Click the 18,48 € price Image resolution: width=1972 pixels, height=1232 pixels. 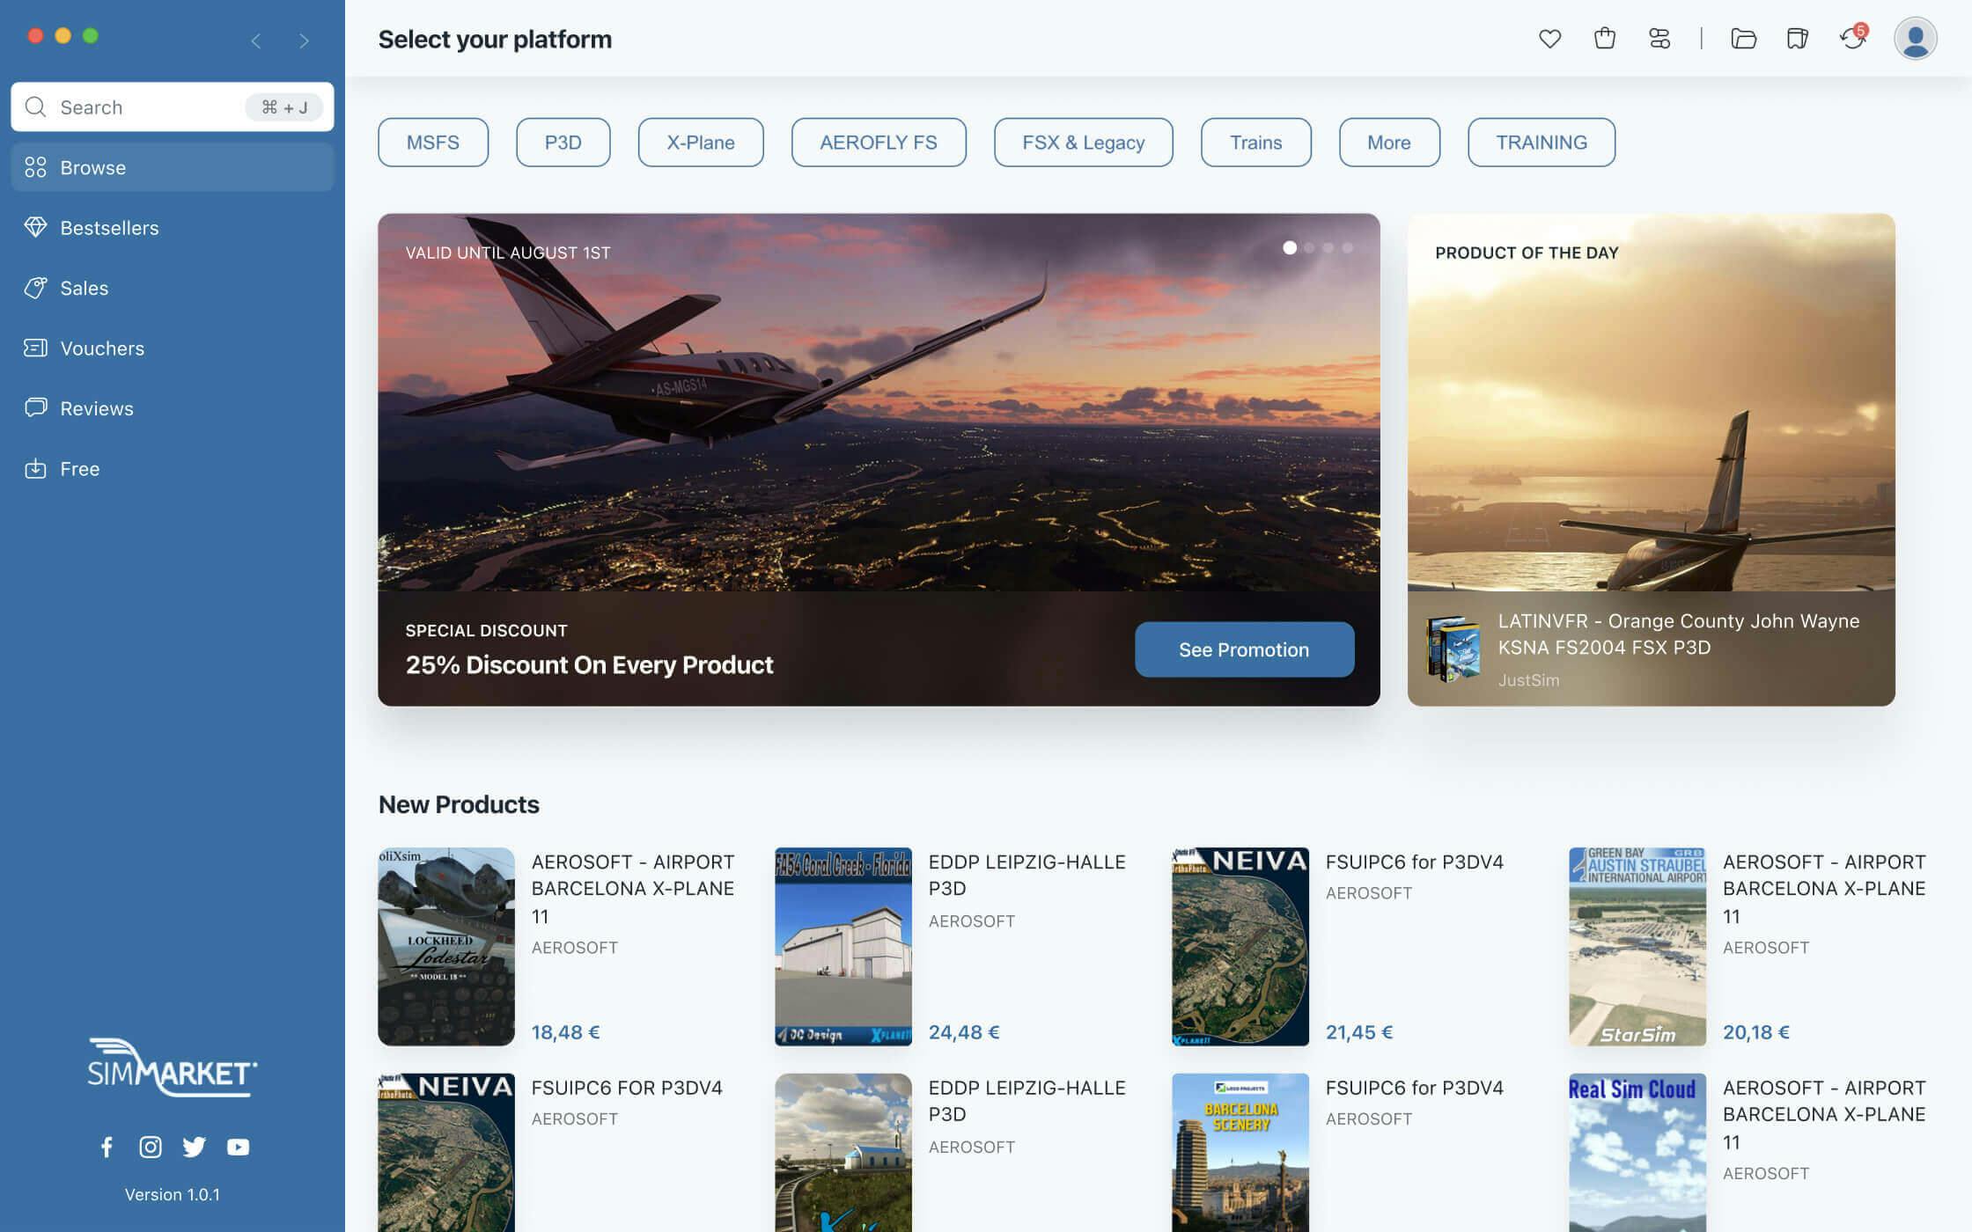(x=565, y=1031)
